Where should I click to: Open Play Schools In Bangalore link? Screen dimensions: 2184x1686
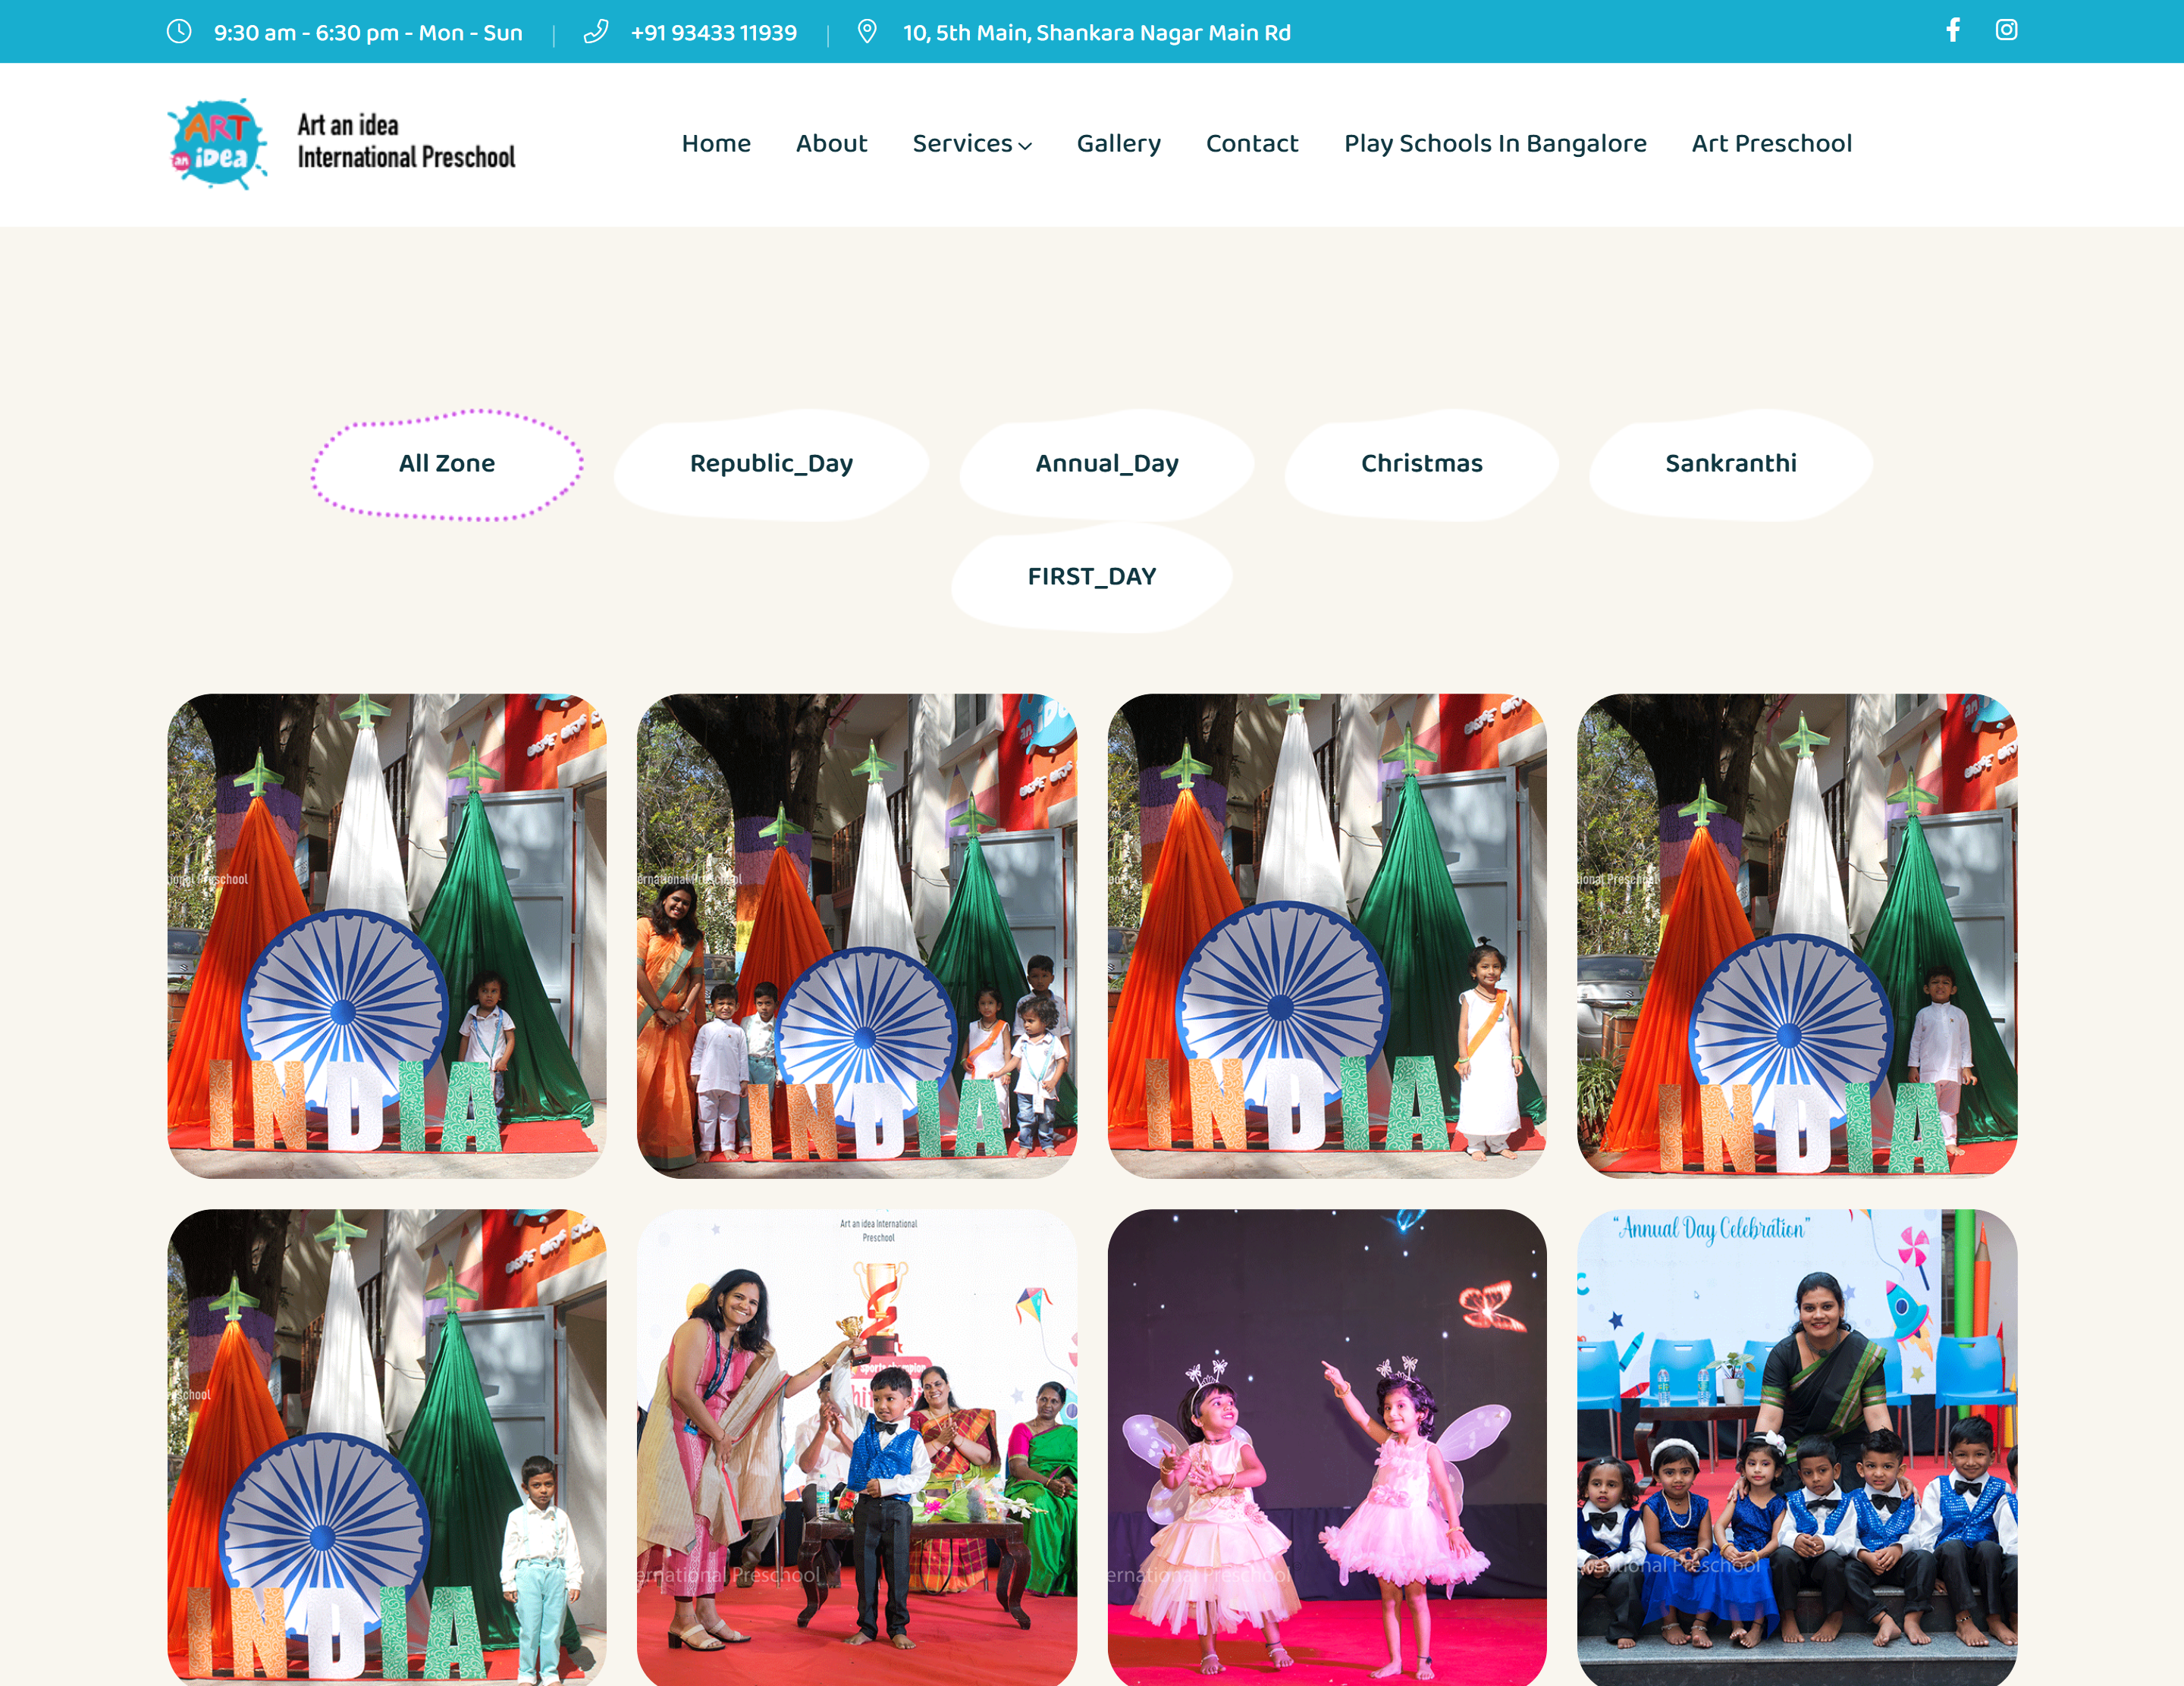click(1495, 144)
